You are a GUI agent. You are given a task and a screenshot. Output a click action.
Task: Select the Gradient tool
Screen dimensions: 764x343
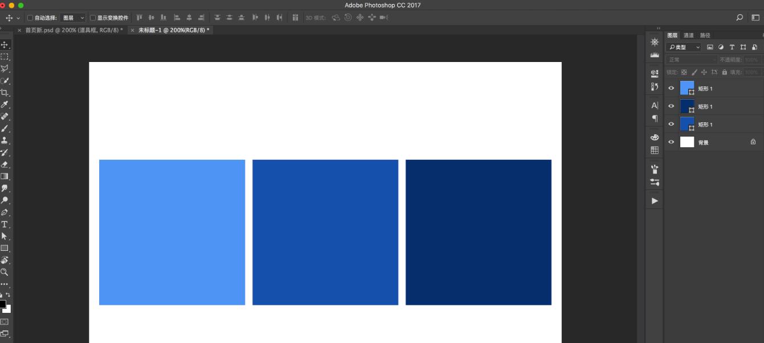(x=5, y=176)
